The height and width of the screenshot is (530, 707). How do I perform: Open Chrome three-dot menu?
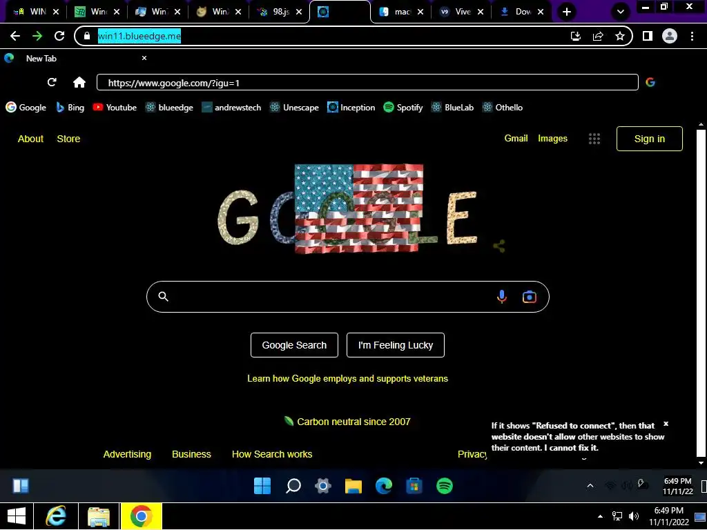coord(692,36)
